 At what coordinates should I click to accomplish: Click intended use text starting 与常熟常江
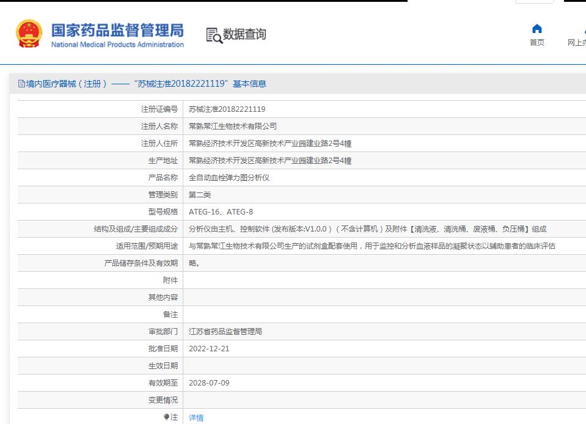coord(372,246)
